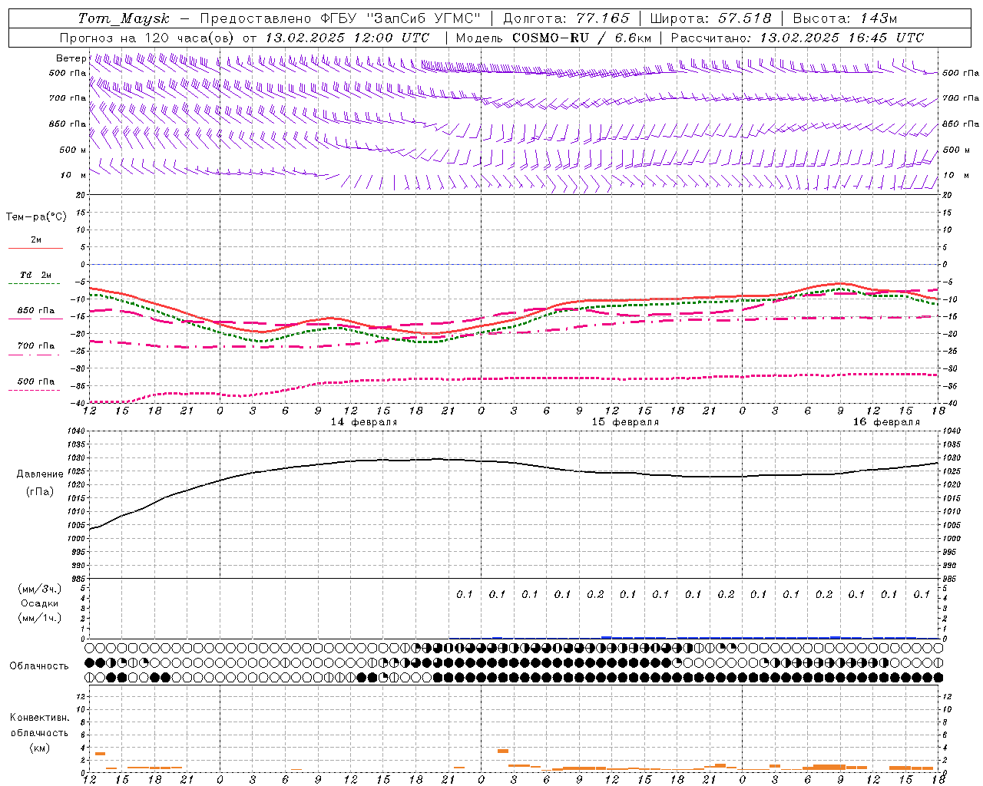Click the 10 м wind level label on right

click(x=955, y=176)
